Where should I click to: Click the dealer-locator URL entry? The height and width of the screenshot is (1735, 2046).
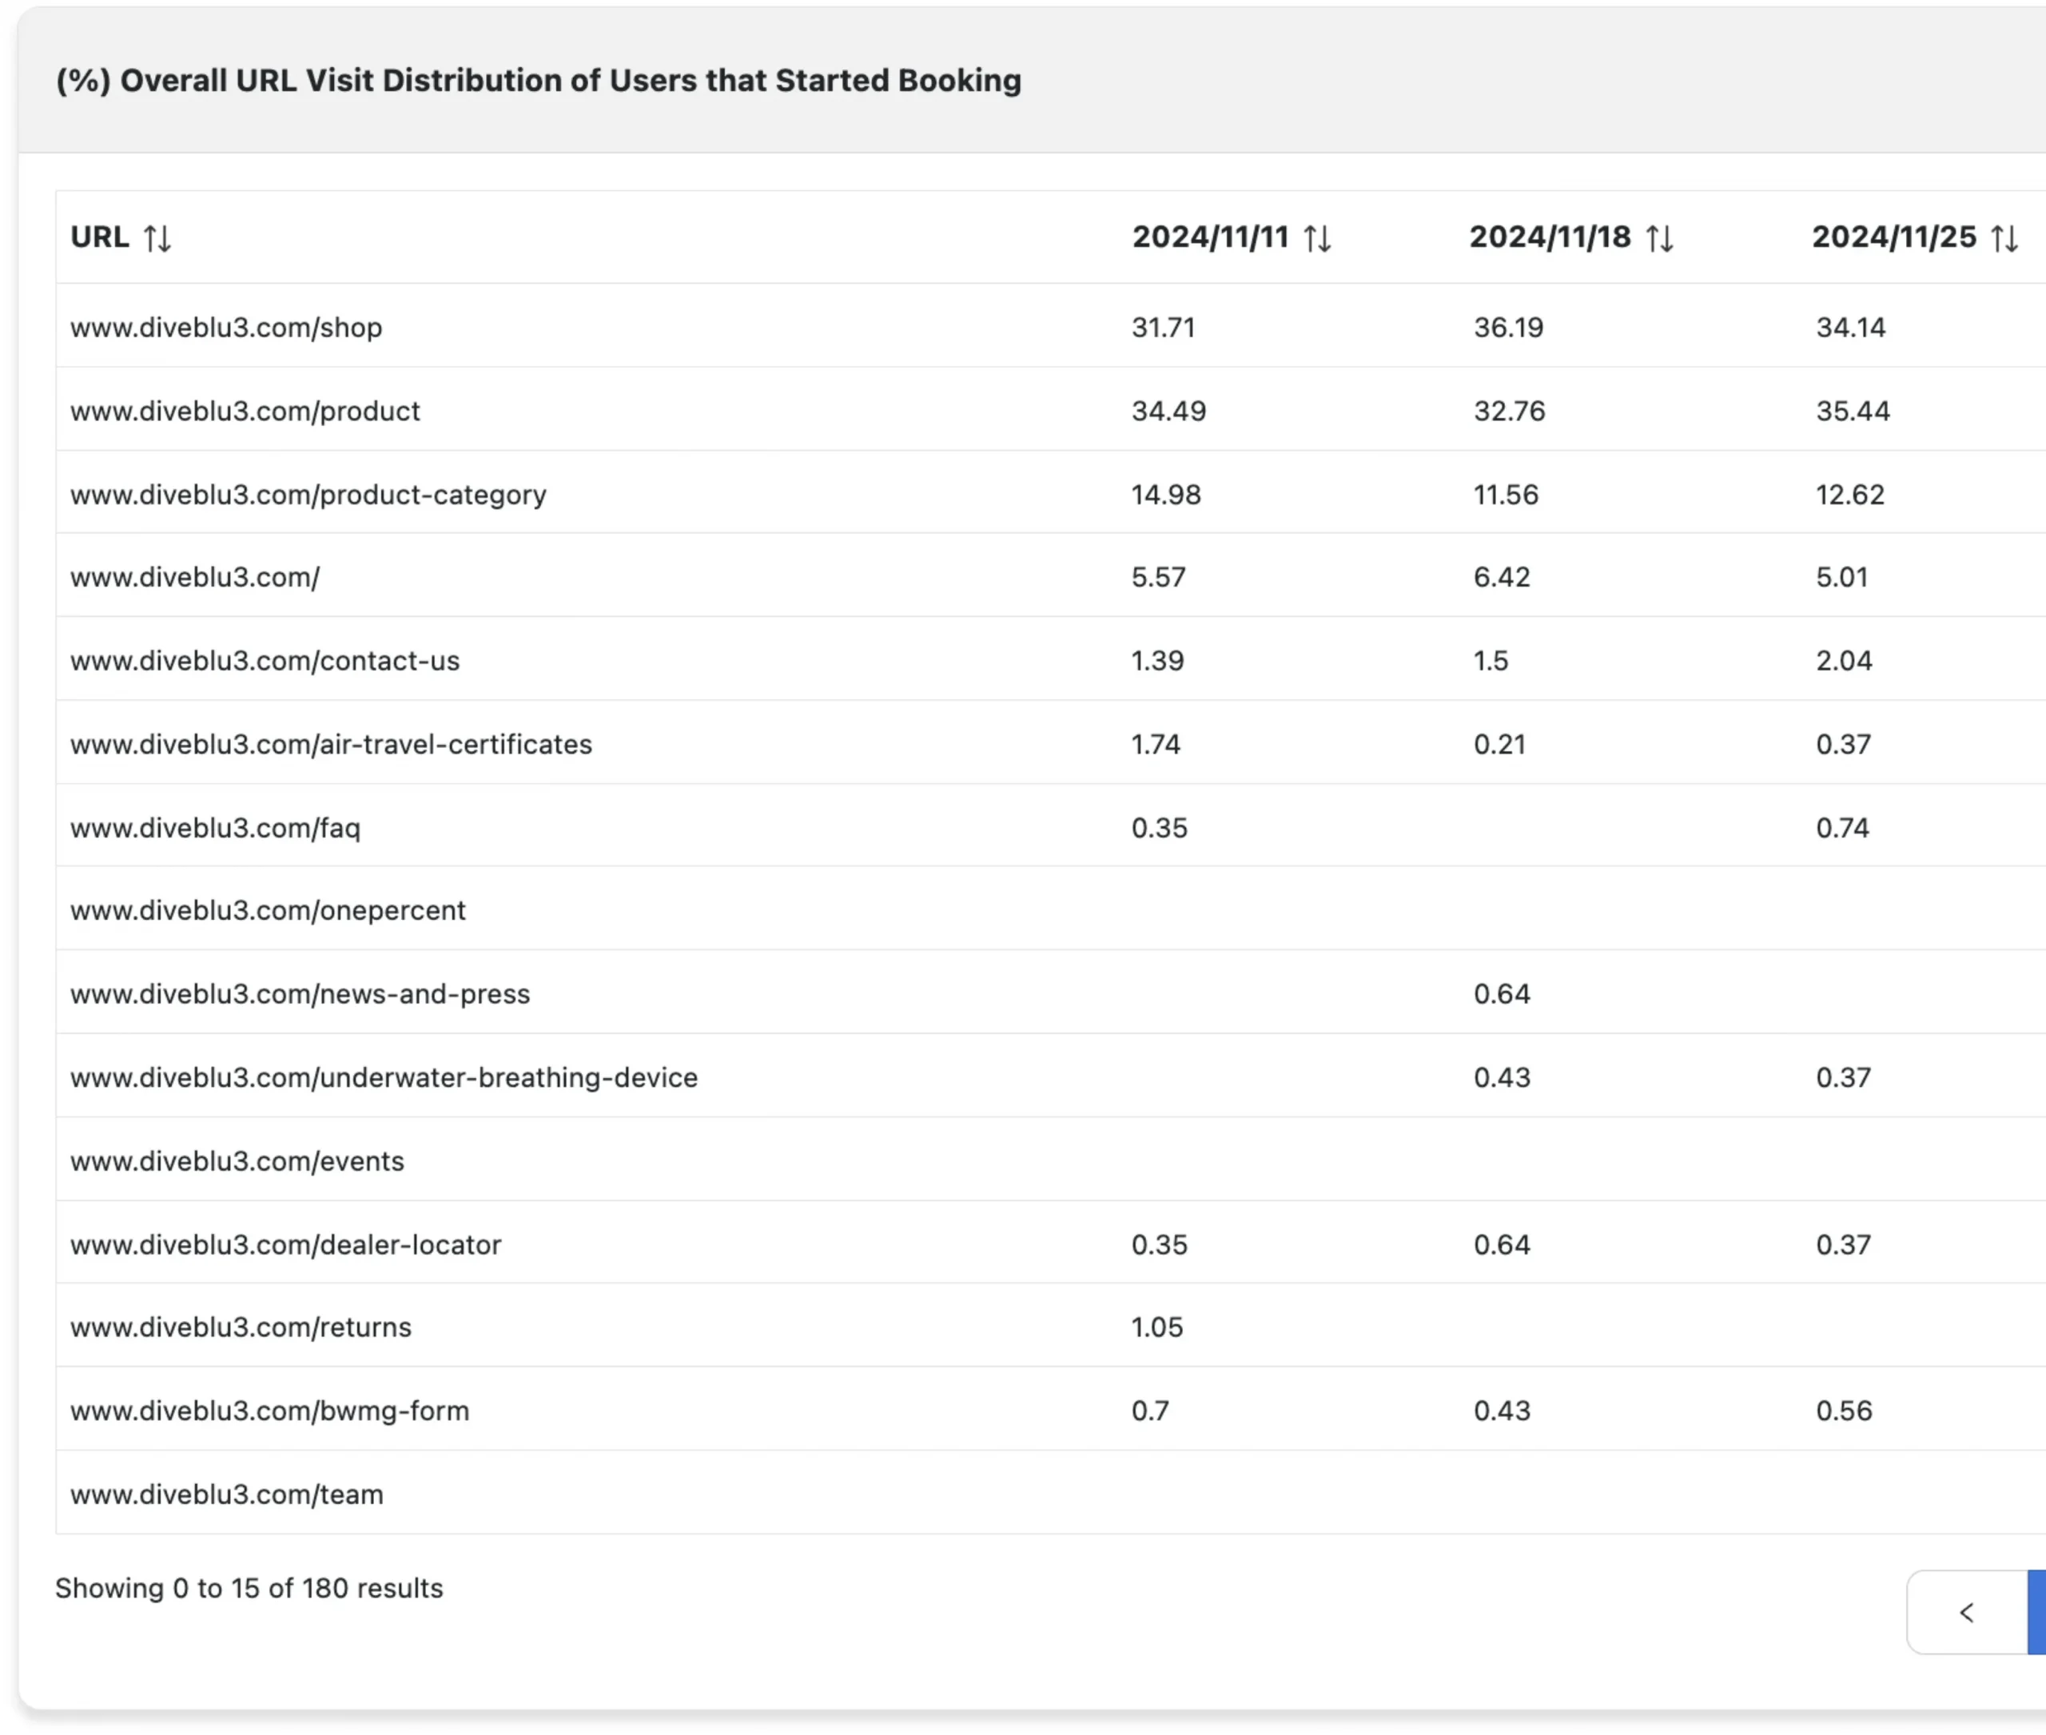click(285, 1245)
